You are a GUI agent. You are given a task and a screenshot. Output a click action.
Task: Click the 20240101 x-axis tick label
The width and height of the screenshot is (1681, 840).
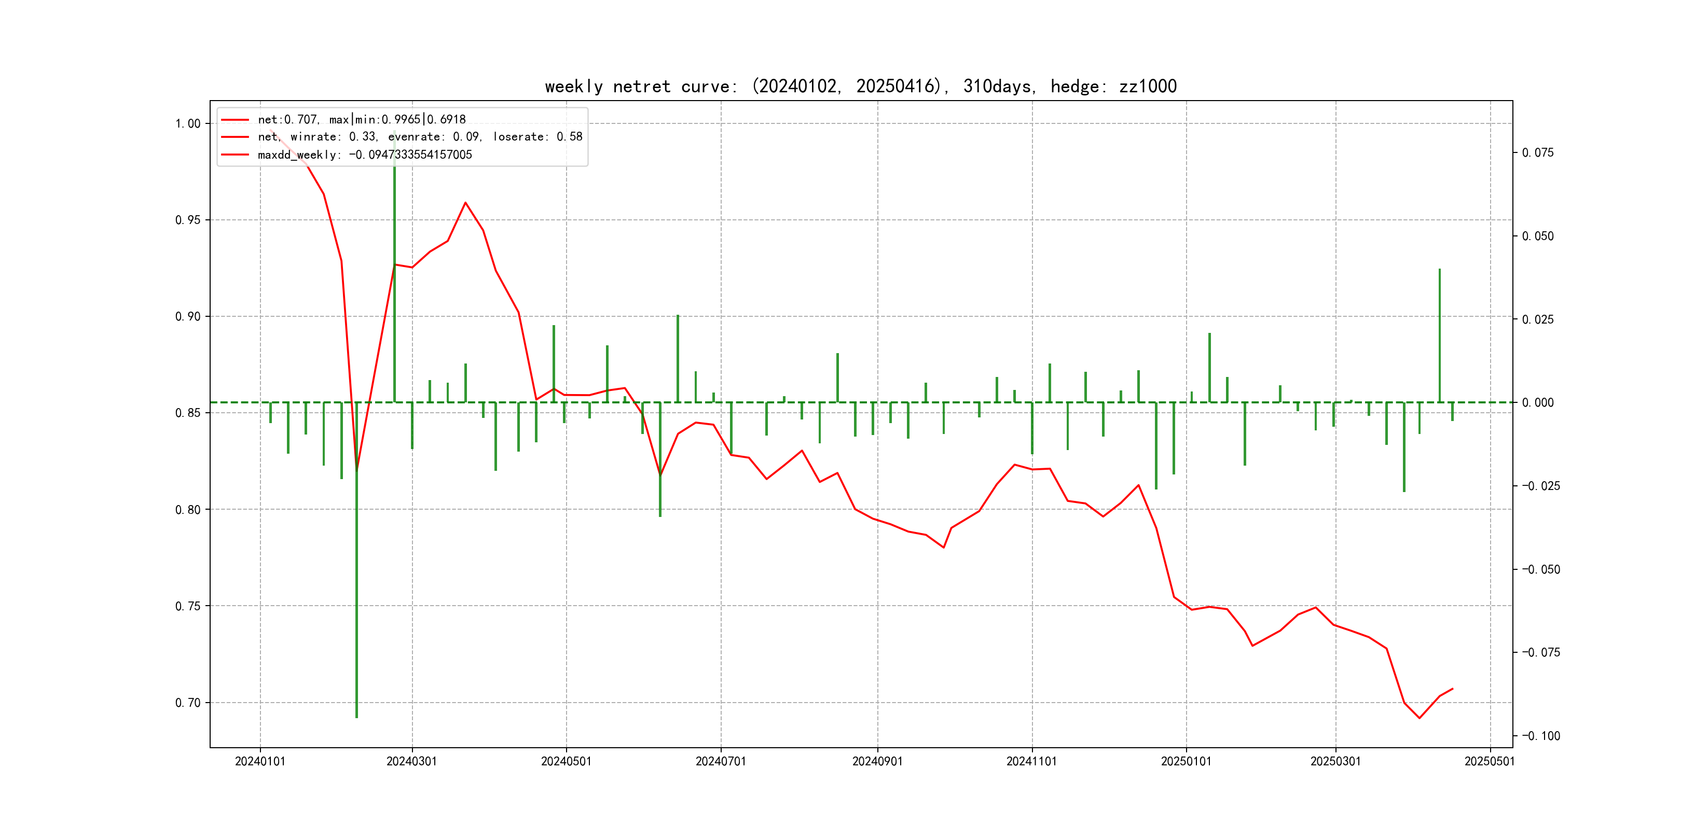click(260, 761)
